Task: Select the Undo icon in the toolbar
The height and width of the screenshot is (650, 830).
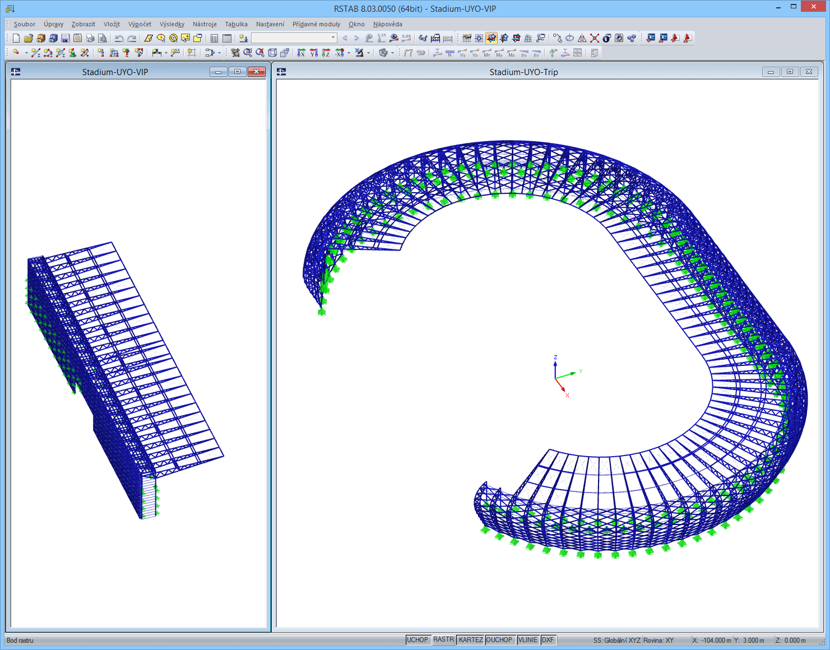Action: (119, 38)
